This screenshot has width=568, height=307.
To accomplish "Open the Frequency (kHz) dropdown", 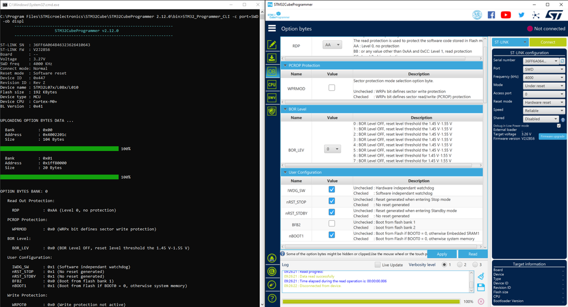I will coord(544,78).
